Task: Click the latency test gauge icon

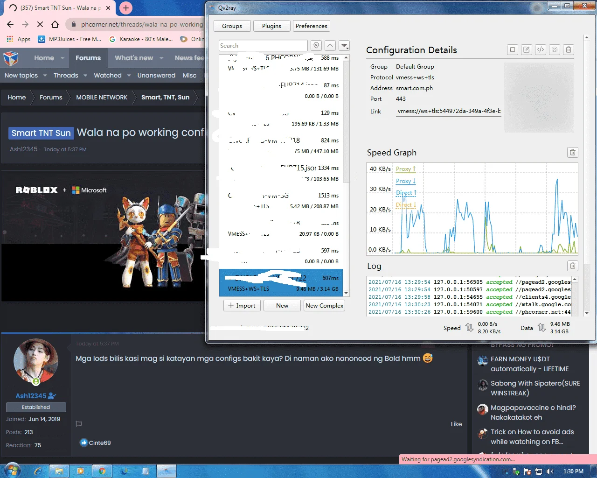Action: tap(555, 49)
